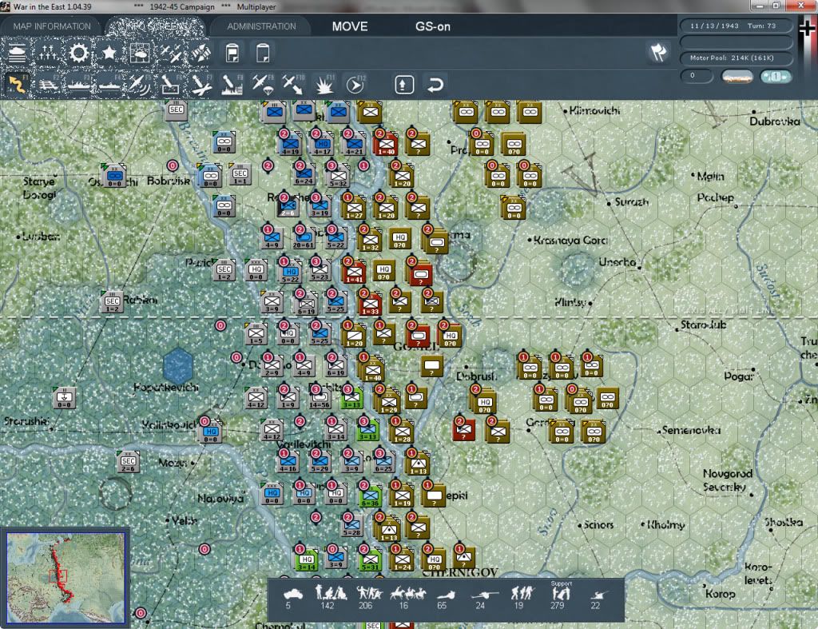Switch to the MAP INFORMATION tab
Viewport: 818px width, 629px height.
tap(52, 26)
